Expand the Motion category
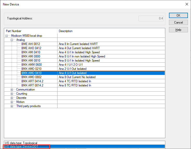 pos(12,102)
